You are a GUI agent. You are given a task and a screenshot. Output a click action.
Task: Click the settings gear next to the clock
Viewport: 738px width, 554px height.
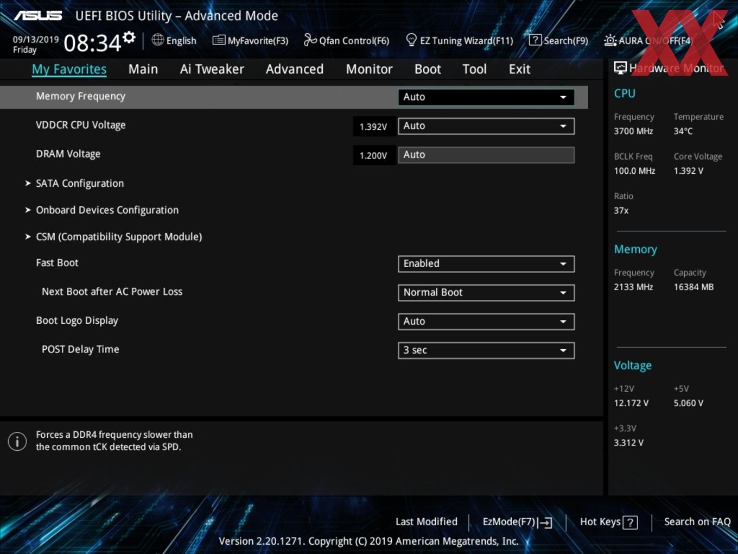[129, 37]
